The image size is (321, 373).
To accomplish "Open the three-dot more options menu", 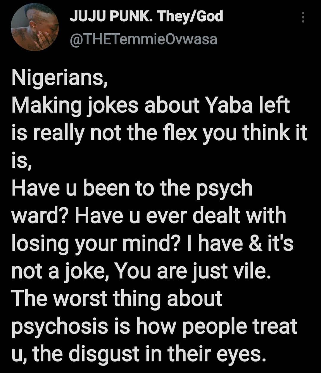I will (303, 17).
